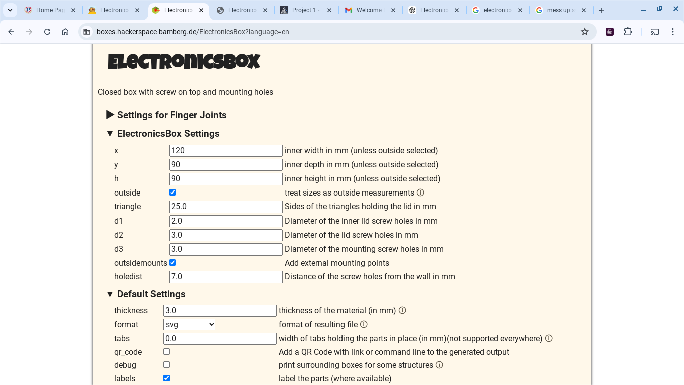The height and width of the screenshot is (385, 684).
Task: Click the thickness value field
Action: [220, 311]
